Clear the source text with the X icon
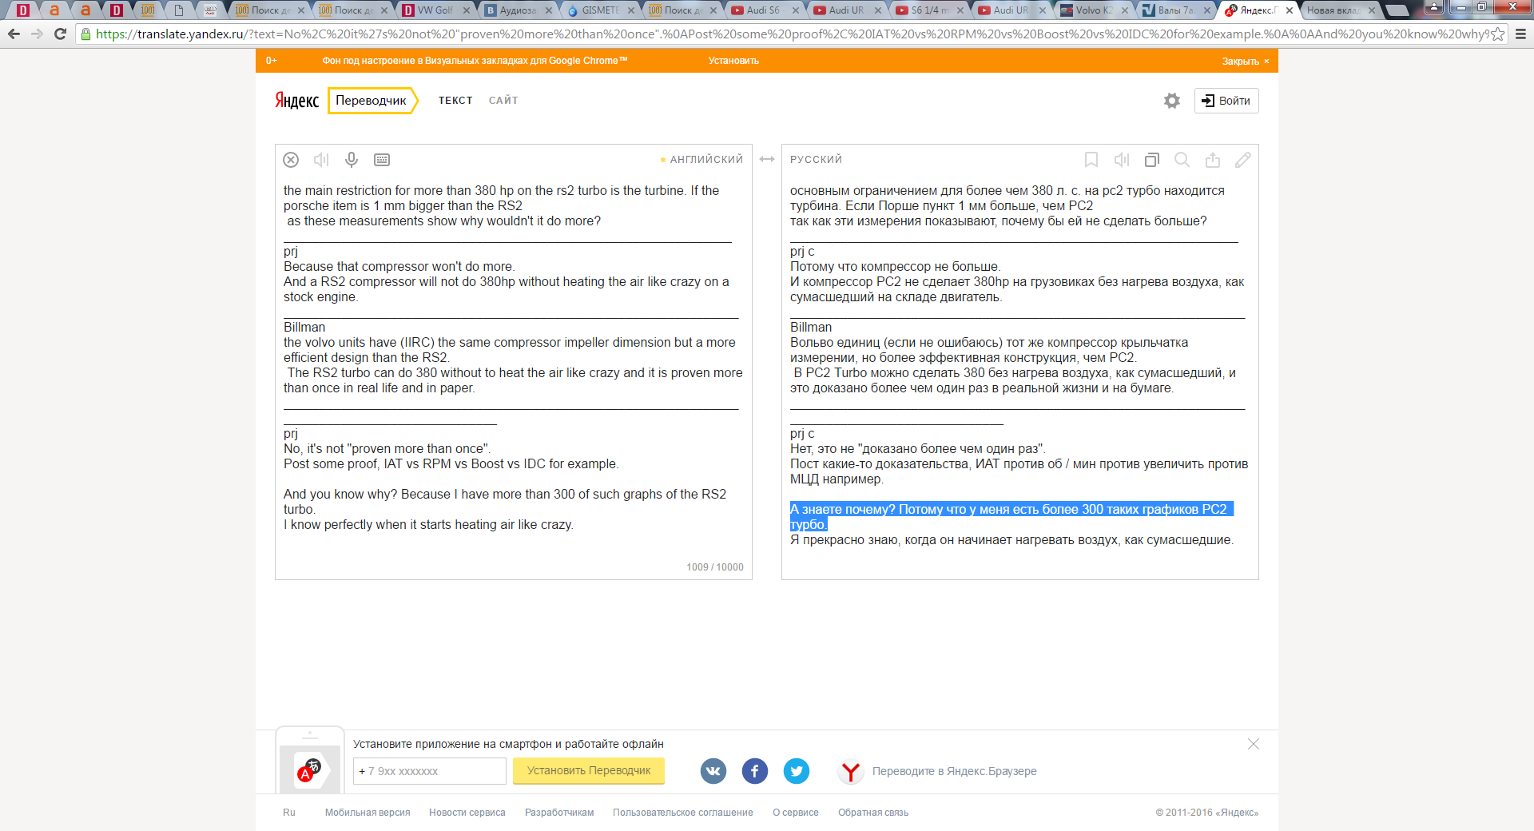This screenshot has height=831, width=1534. coord(291,160)
